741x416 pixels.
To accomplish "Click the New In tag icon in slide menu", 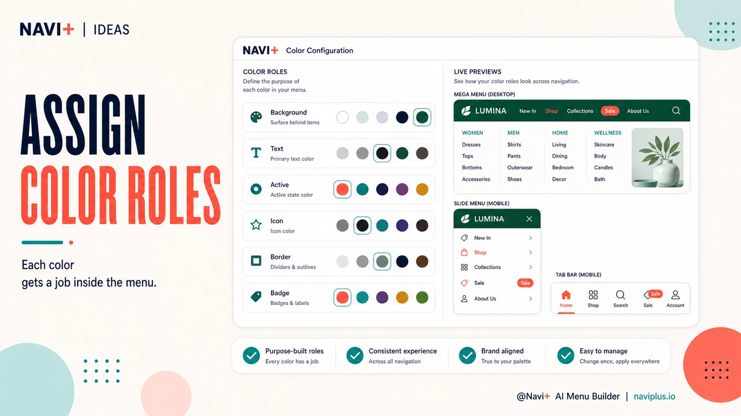I will 464,238.
